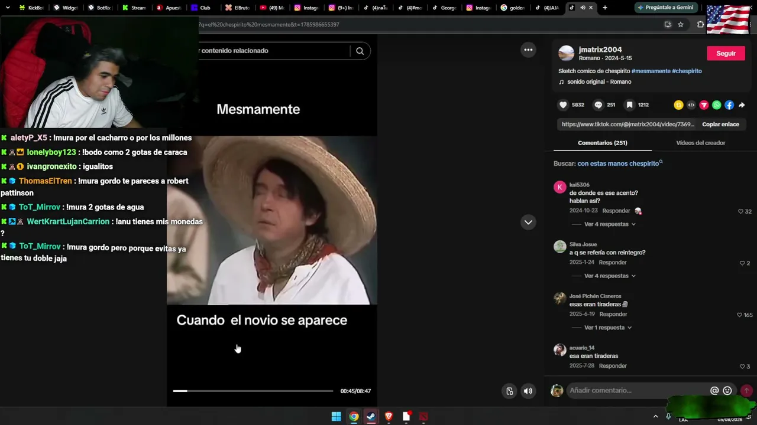The width and height of the screenshot is (757, 425).
Task: Switch to the Club browser tab
Action: coord(204,8)
